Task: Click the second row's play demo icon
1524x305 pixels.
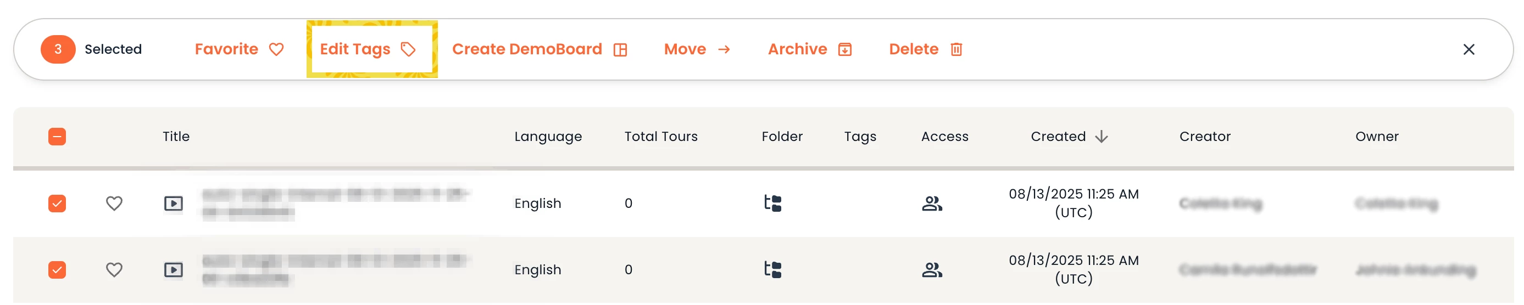Action: (x=174, y=269)
